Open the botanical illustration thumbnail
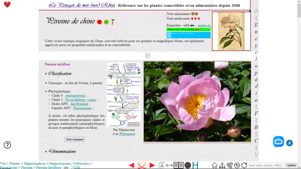 coord(231,31)
